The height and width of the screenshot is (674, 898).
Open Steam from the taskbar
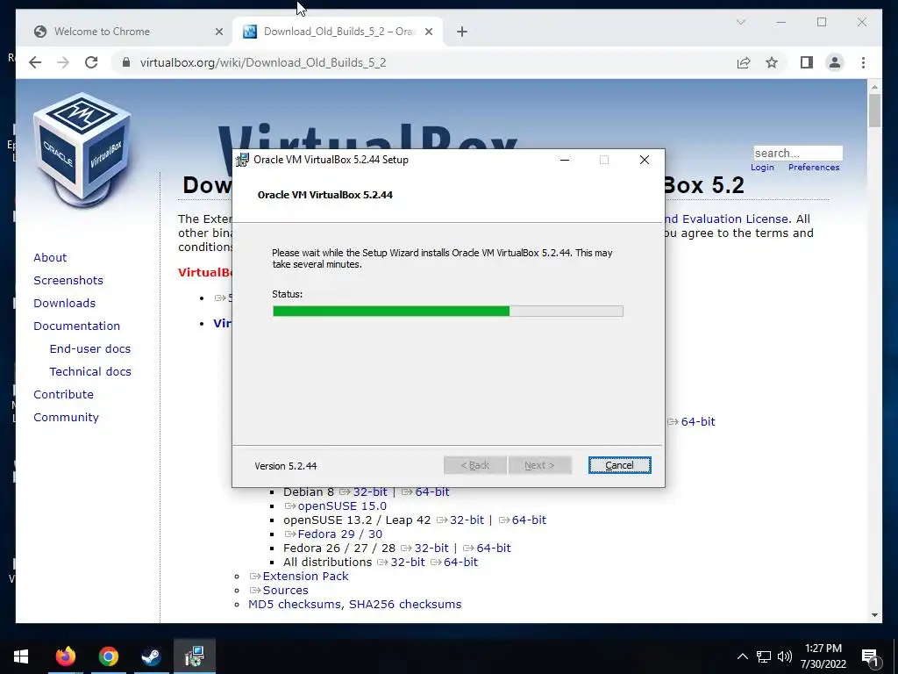[151, 656]
